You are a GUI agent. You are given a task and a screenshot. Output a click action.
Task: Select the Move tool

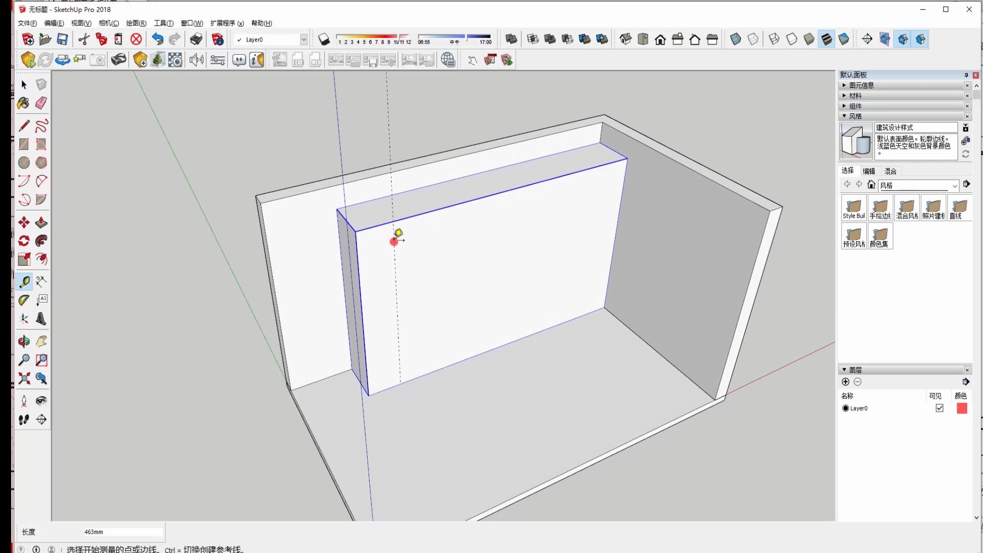(23, 222)
